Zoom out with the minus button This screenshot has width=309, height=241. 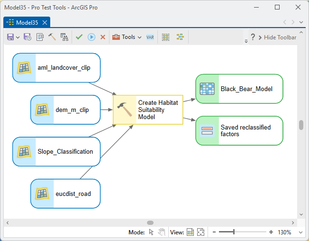tap(214, 232)
